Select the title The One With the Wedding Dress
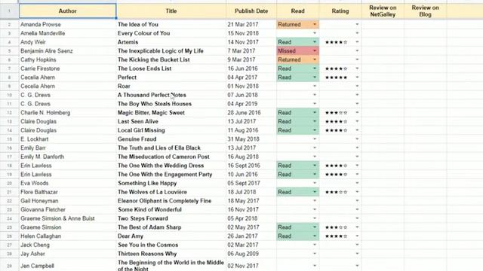This screenshot has height=271, width=483. tap(171, 166)
